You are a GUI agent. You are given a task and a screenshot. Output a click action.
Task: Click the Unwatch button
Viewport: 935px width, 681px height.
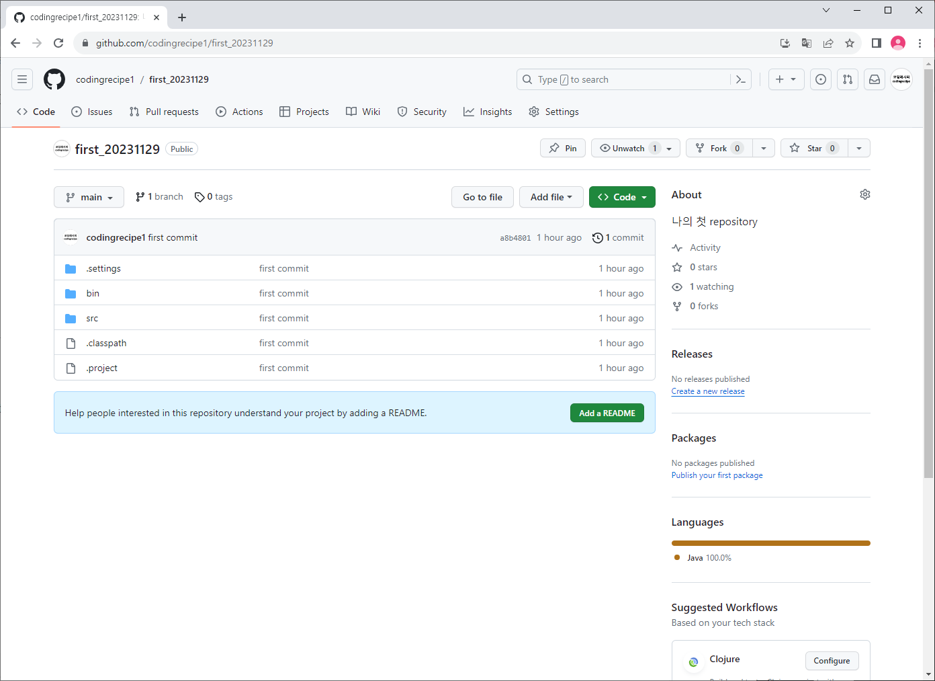635,148
